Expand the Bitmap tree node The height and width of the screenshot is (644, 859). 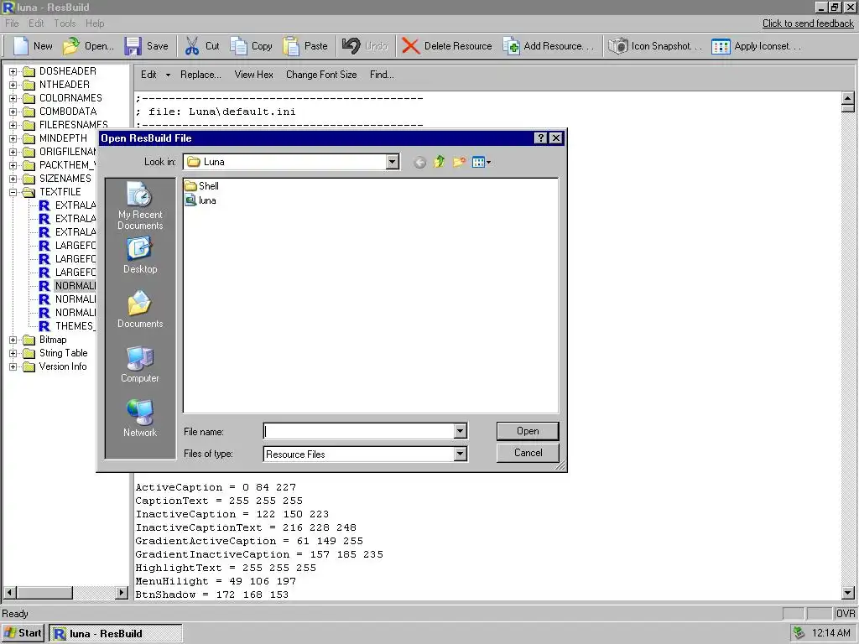(13, 340)
